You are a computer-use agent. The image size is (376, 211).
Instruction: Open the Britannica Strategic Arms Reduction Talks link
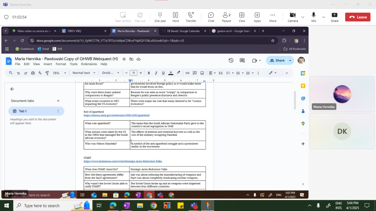pyautogui.click(x=122, y=161)
